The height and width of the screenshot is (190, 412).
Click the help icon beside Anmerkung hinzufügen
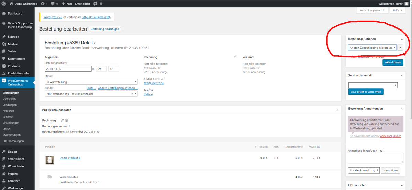point(381,151)
